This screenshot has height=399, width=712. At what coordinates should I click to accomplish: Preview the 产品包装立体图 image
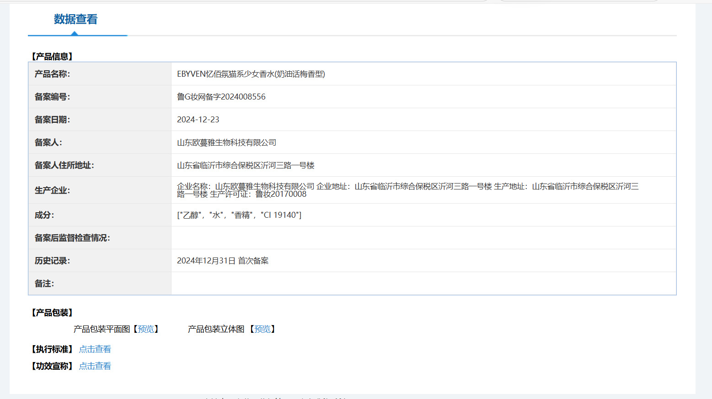262,329
